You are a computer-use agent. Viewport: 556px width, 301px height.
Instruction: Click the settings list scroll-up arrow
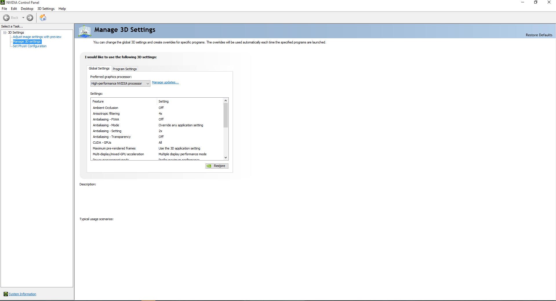pos(226,101)
